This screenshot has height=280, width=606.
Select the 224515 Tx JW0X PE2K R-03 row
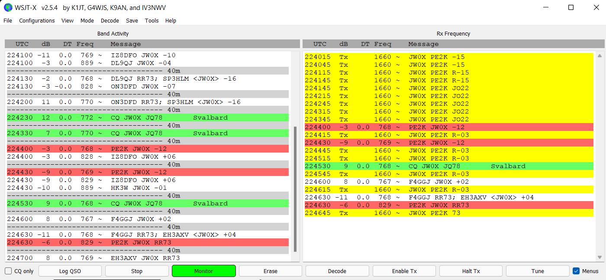click(x=449, y=158)
